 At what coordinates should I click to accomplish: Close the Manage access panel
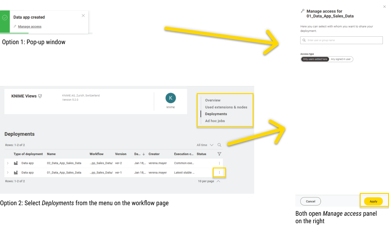pyautogui.click(x=385, y=7)
